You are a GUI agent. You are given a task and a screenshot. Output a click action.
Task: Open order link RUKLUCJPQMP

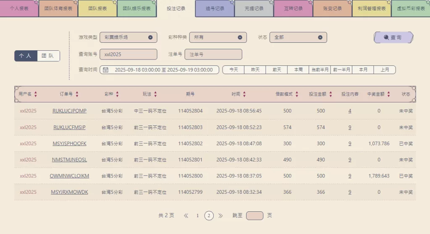point(69,111)
